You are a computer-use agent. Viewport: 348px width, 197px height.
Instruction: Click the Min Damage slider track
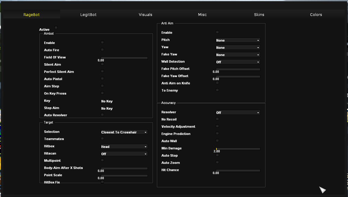tap(238, 149)
